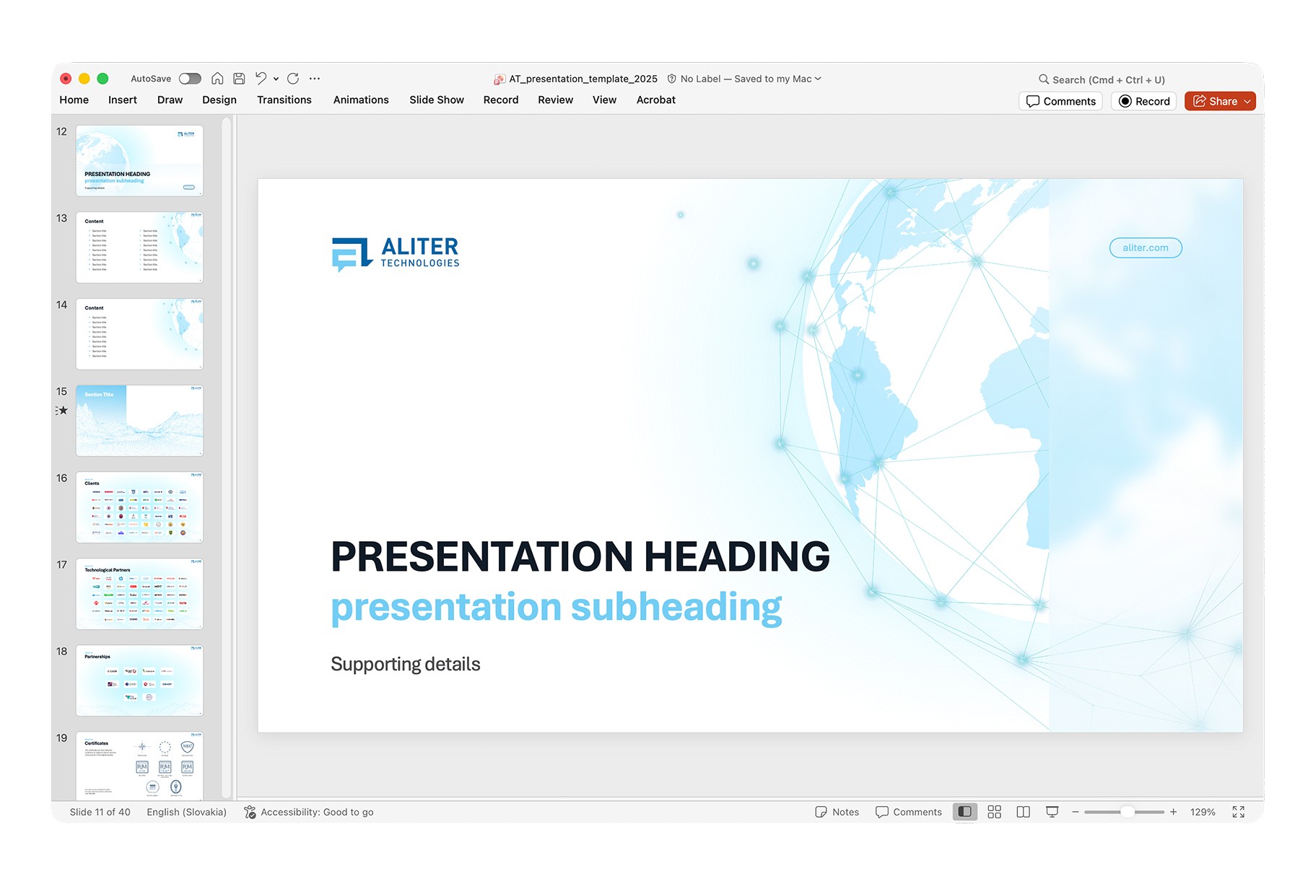Switch to Slide Sorter view icon

pyautogui.click(x=994, y=812)
